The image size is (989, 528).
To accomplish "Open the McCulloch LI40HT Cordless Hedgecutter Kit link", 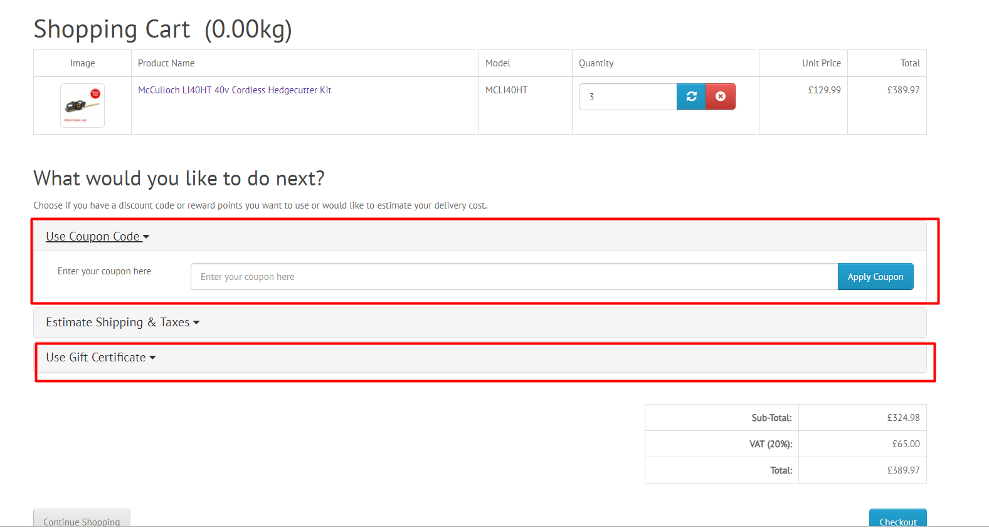I will 235,90.
